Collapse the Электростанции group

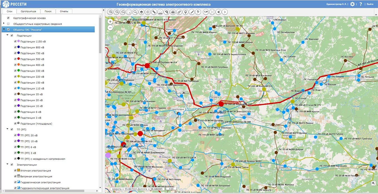tap(7, 165)
